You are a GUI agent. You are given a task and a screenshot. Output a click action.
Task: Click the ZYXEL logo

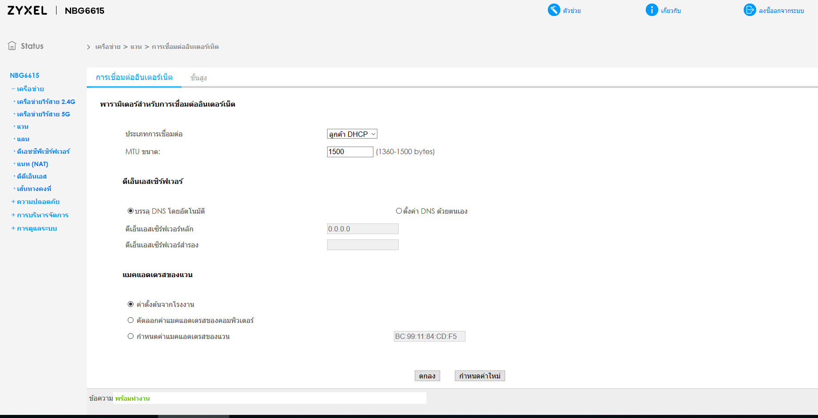27,11
